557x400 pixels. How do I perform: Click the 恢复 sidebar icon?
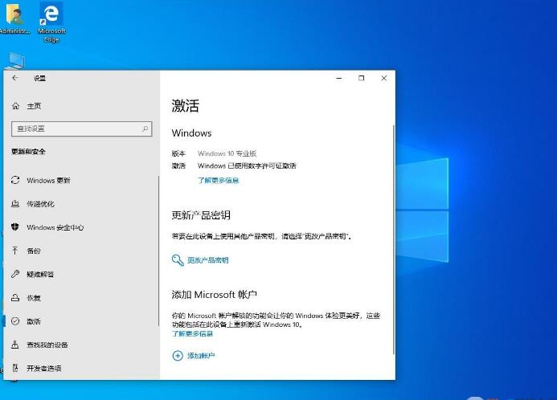click(x=15, y=297)
